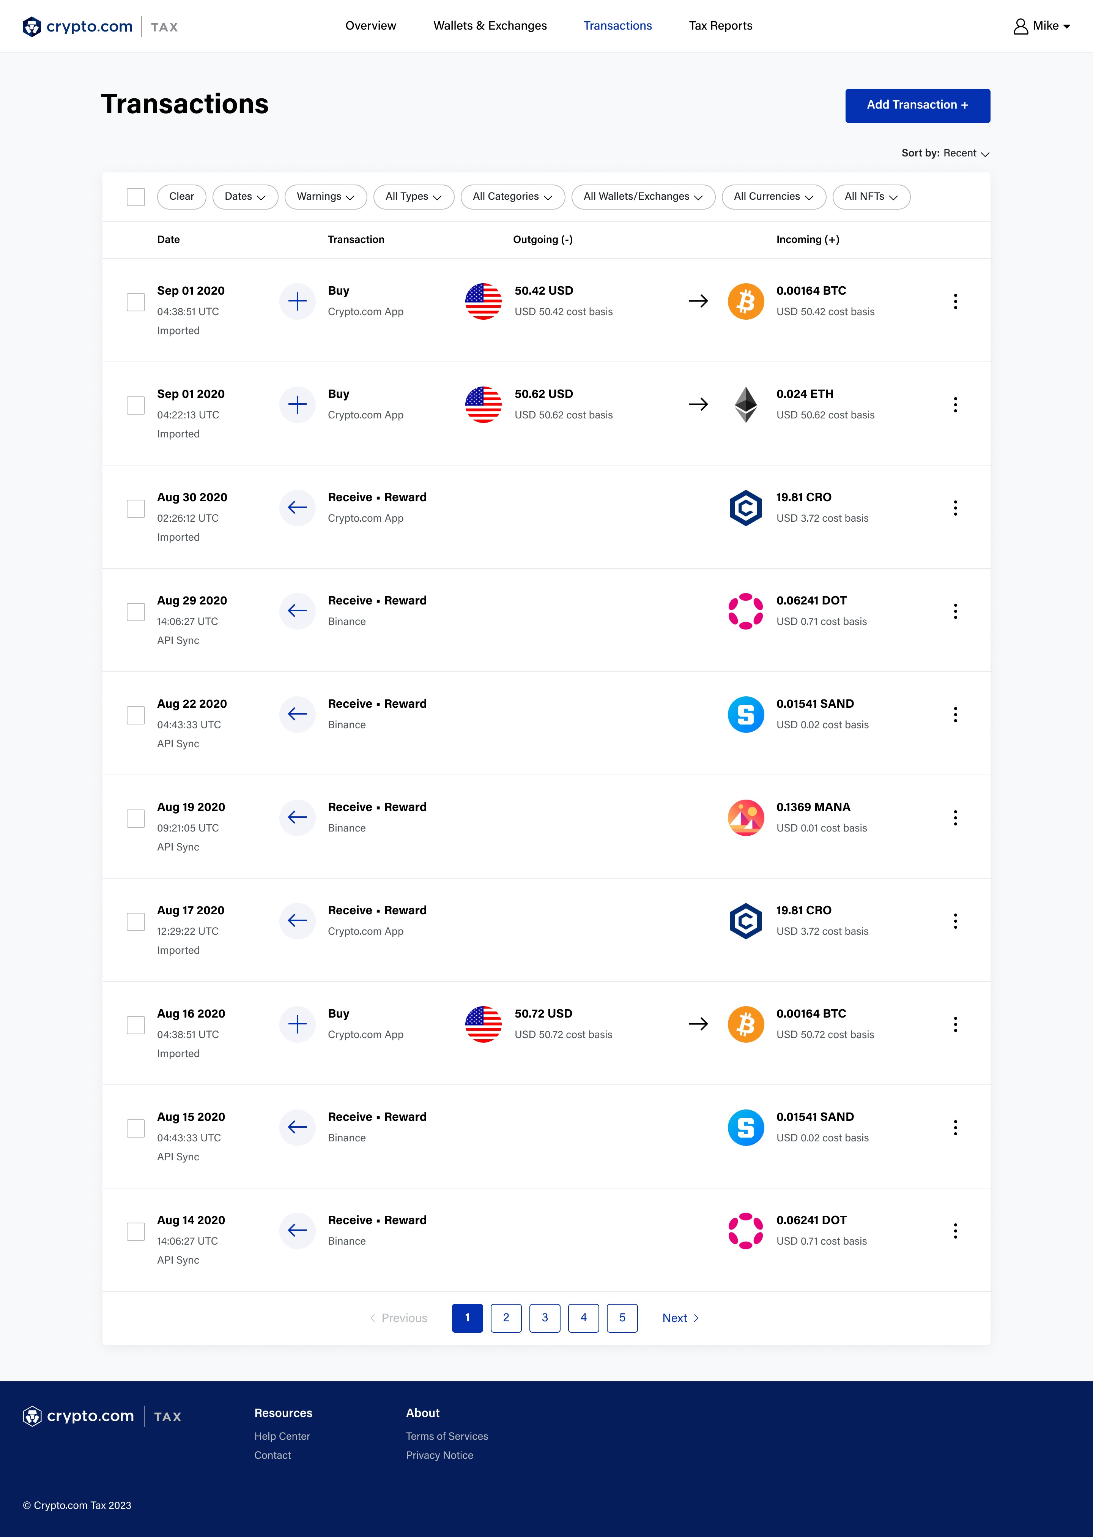This screenshot has height=1537, width=1093.
Task: Click the crypto.com Tax logo in header
Action: coord(99,26)
